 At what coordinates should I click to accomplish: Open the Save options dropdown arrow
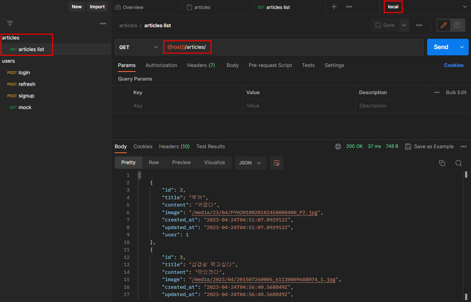tap(404, 25)
